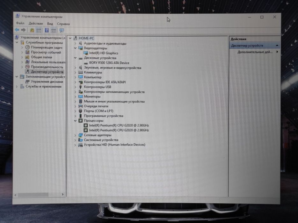Collapse the HOME-PC root node
Screen dimensions: 298x223
coord(70,38)
